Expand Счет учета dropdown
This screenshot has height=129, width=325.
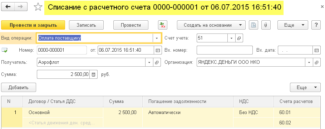[x=231, y=38]
